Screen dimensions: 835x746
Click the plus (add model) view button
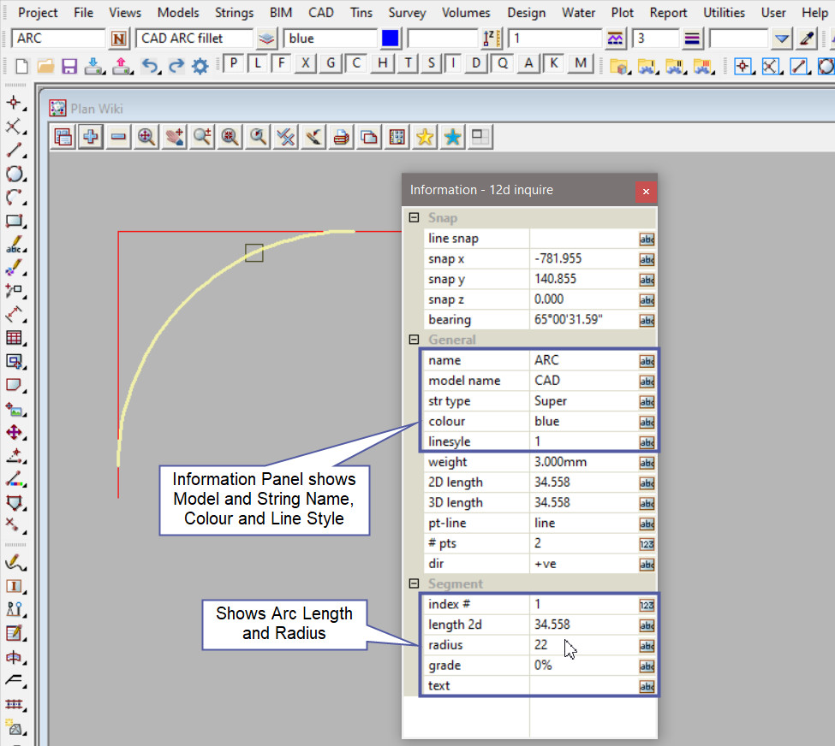click(x=91, y=137)
